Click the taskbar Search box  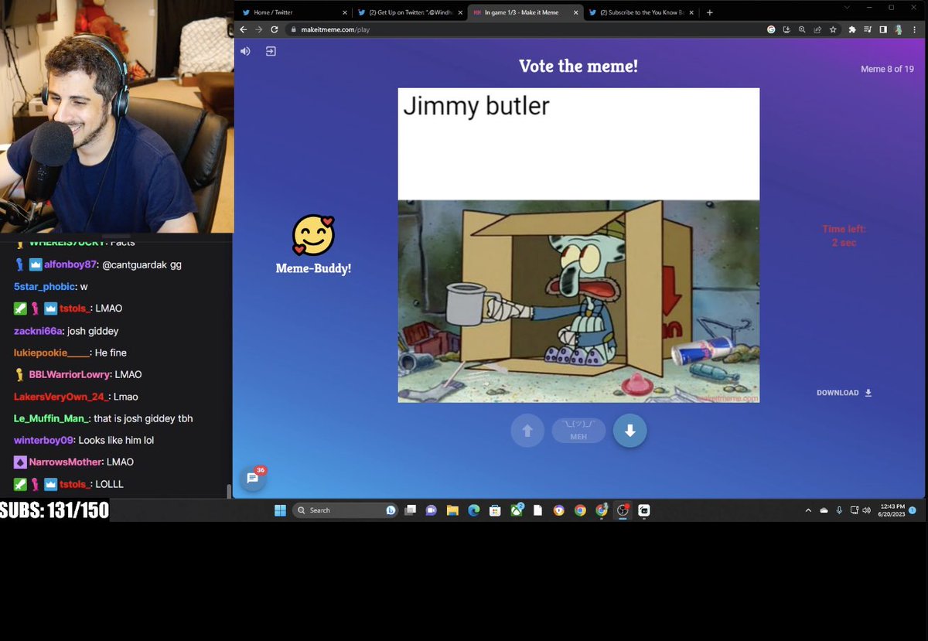(346, 510)
